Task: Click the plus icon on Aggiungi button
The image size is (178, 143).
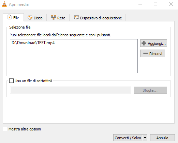Action: coord(144,43)
